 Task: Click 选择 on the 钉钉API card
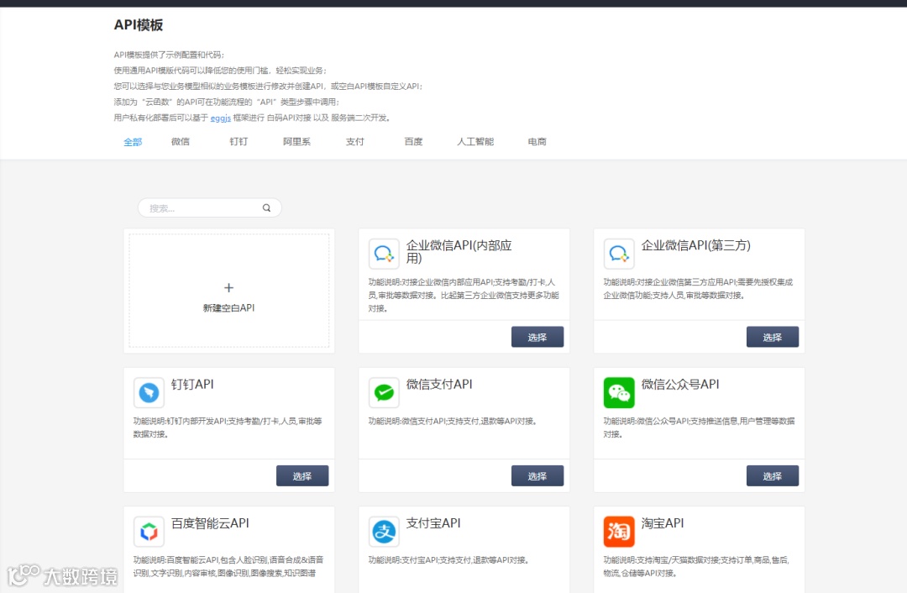click(x=302, y=476)
